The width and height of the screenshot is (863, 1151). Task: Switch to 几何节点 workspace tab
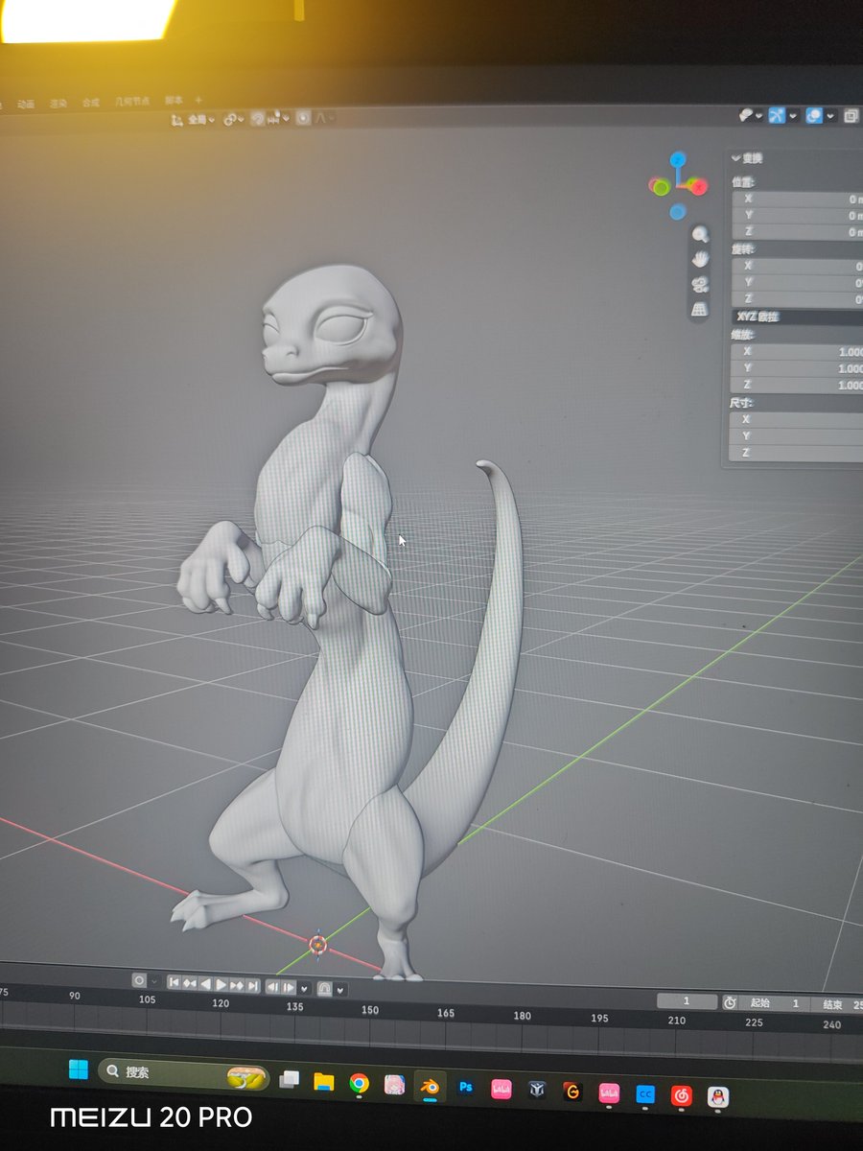tap(132, 102)
